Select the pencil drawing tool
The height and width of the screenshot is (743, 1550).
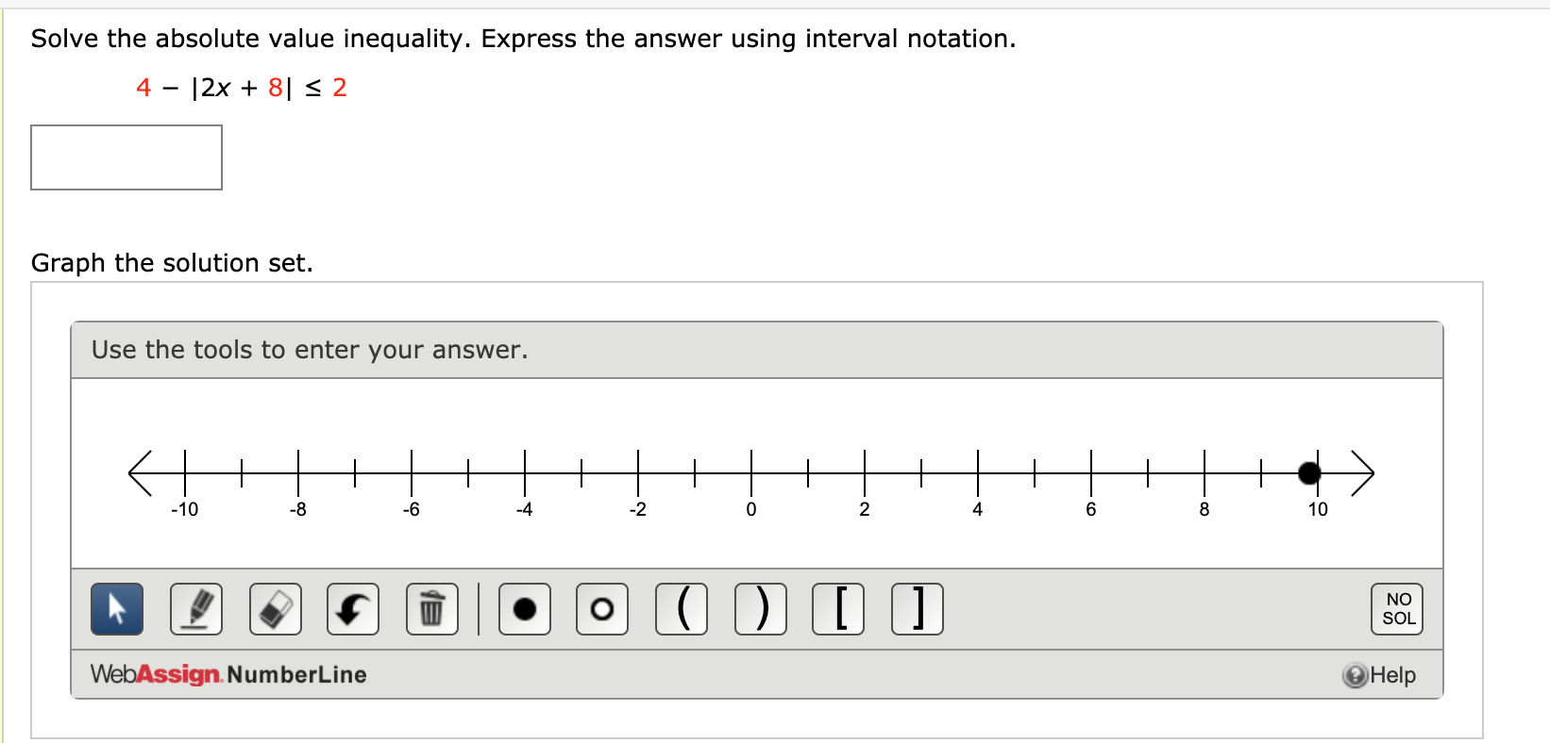[x=195, y=609]
